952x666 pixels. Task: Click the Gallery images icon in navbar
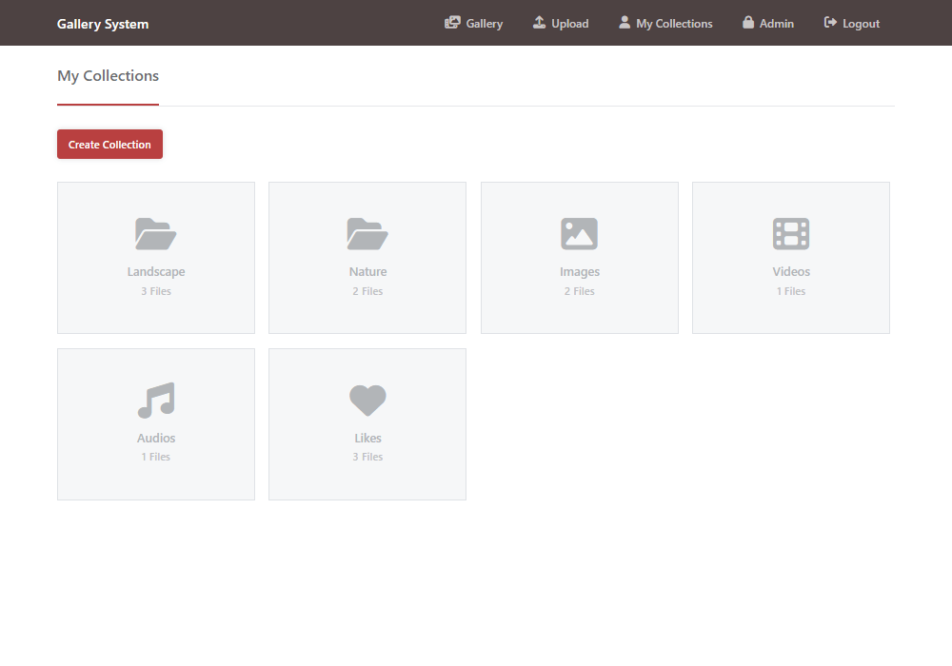pos(452,23)
